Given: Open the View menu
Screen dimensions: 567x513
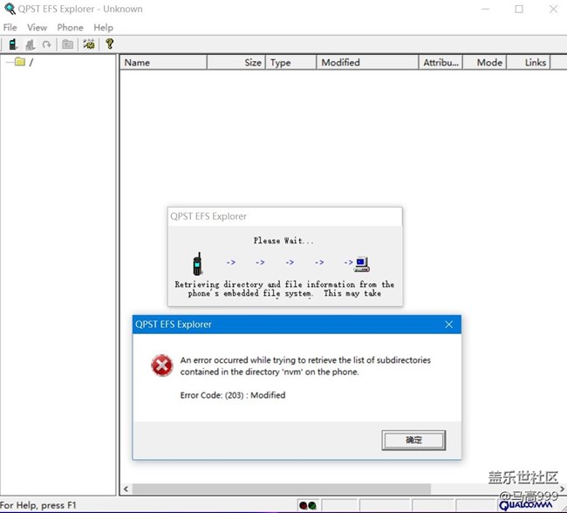Looking at the screenshot, I should click(x=37, y=28).
